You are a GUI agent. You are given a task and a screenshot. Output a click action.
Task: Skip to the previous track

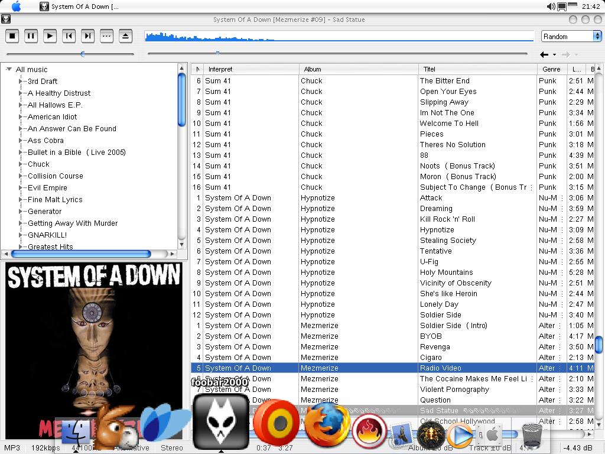69,36
